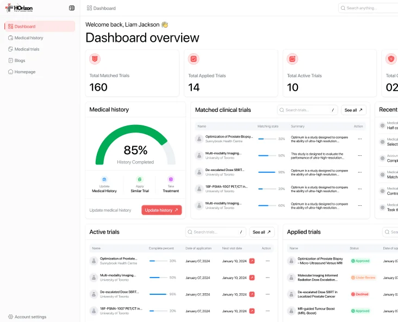Click the slash shortcut icon in Active trials search
This screenshot has width=398, height=322.
click(x=241, y=232)
